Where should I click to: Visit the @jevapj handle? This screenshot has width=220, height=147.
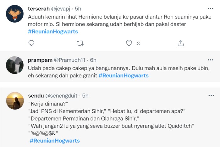coord(62,8)
